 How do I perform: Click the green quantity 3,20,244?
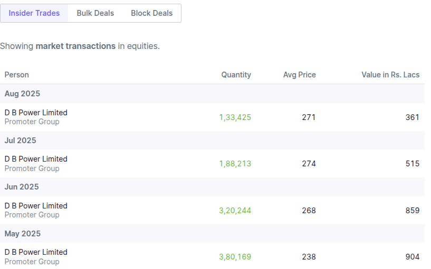tap(235, 211)
